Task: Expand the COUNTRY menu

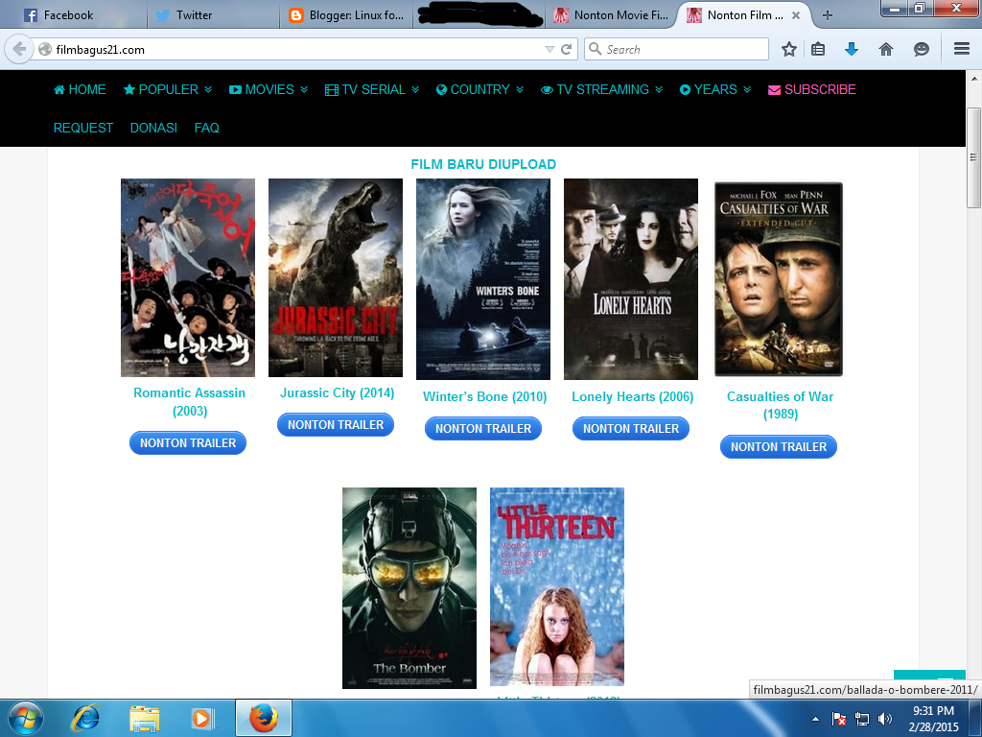Action: (479, 89)
